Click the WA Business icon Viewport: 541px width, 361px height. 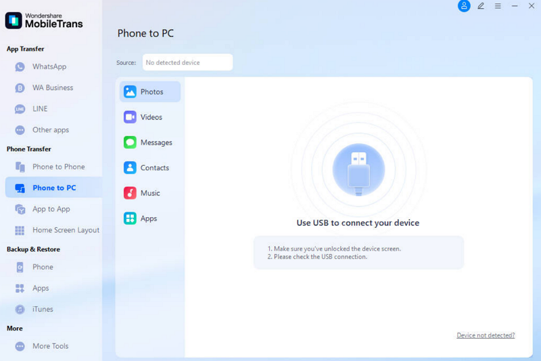[20, 88]
